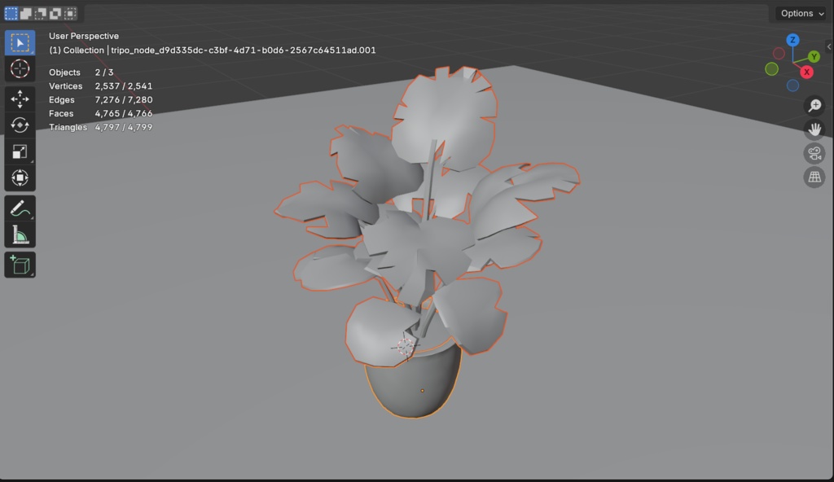The height and width of the screenshot is (482, 834).
Task: Open the Transform tool
Action: pyautogui.click(x=20, y=177)
